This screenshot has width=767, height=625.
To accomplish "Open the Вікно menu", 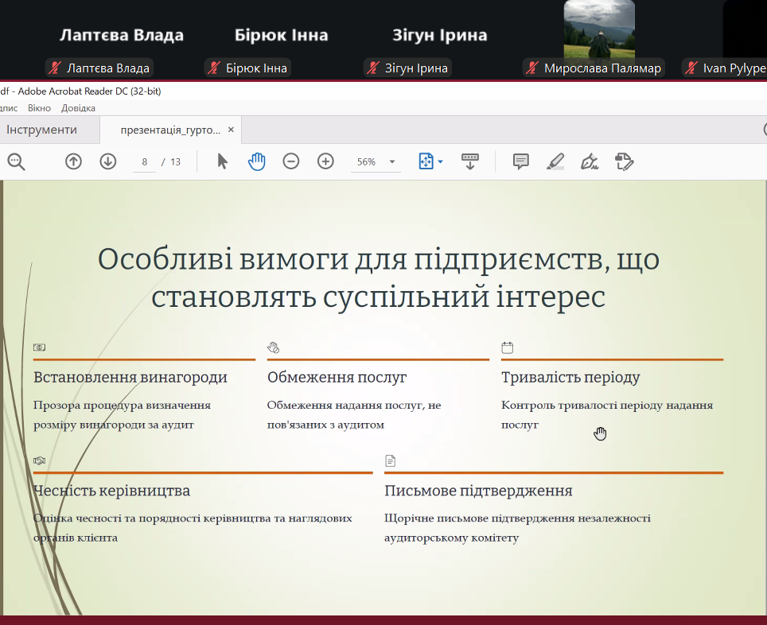I will [39, 108].
